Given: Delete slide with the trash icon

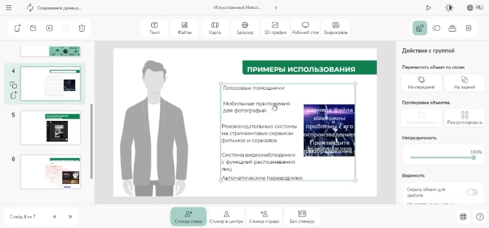Looking at the screenshot, I should point(82,28).
